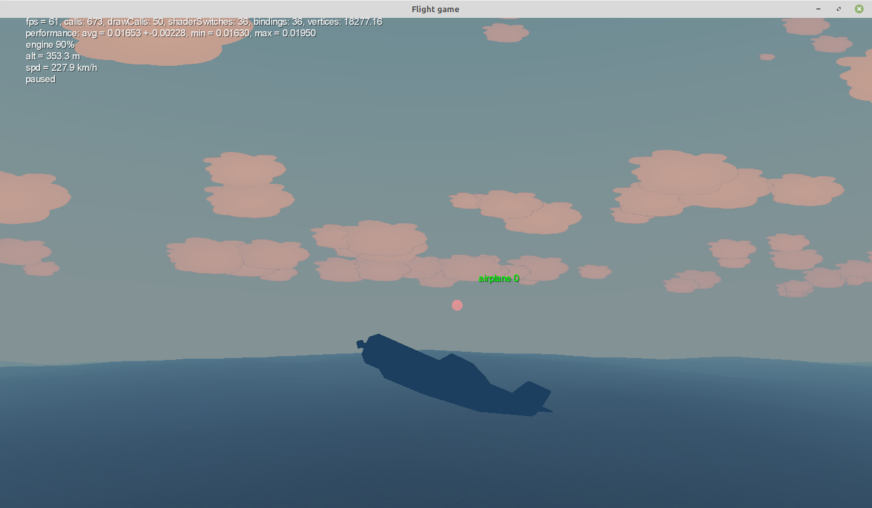Click the "alt = 353.3 m" altitude readout
The image size is (872, 508).
tap(52, 56)
